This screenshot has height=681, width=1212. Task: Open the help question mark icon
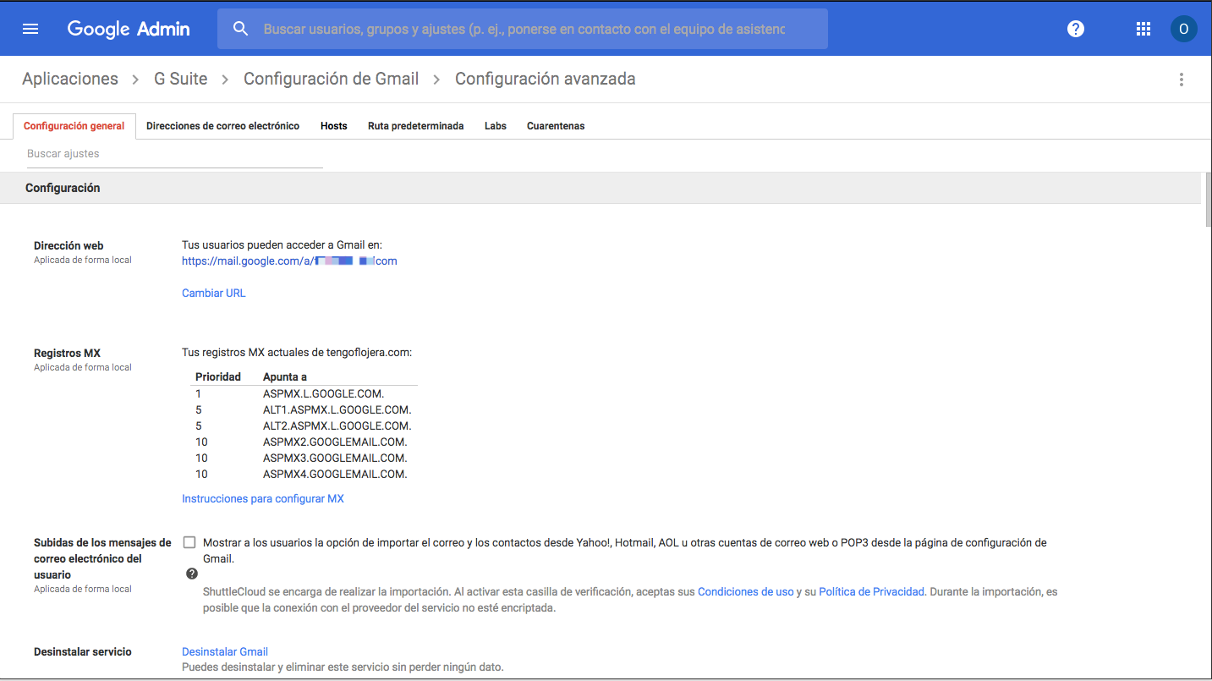coord(1076,29)
